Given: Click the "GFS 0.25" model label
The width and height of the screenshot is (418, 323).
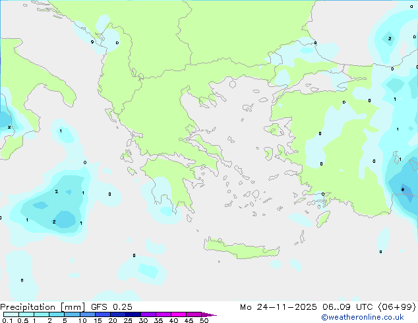Looking at the screenshot, I should point(111,307).
